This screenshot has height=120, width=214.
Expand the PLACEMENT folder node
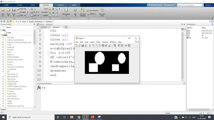coord(3,69)
